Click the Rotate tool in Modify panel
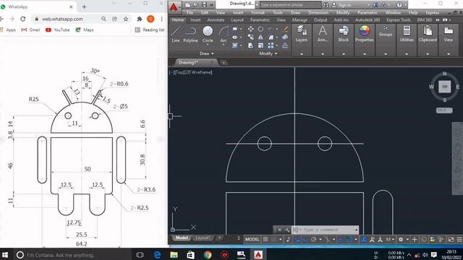The height and width of the screenshot is (260, 463). [260, 29]
